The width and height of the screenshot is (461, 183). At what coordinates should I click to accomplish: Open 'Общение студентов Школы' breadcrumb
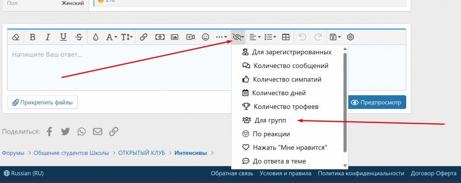pos(71,153)
